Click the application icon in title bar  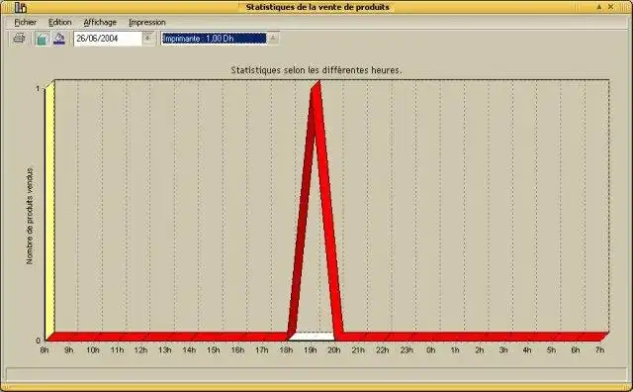[21, 7]
